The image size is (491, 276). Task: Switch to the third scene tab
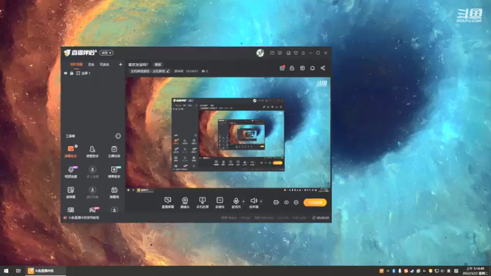(104, 64)
